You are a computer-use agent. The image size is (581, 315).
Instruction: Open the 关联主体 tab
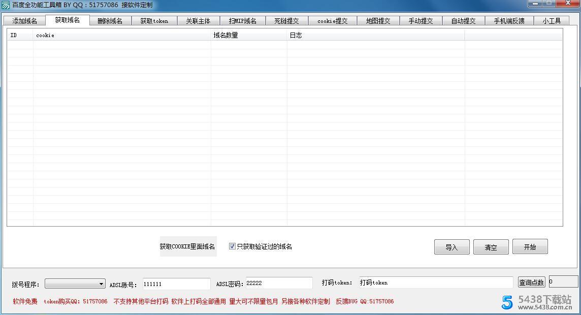[x=198, y=21]
